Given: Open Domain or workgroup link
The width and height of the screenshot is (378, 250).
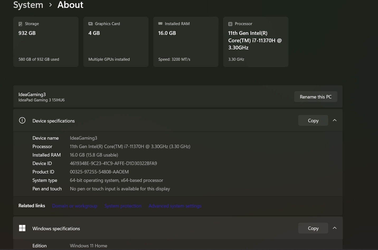Looking at the screenshot, I should [x=75, y=206].
